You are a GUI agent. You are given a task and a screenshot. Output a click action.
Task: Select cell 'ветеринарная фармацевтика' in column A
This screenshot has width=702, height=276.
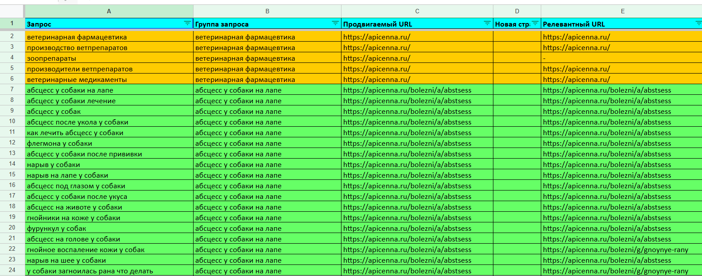109,37
